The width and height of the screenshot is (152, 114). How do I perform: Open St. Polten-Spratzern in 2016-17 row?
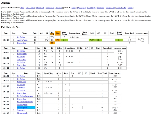(x=25, y=96)
